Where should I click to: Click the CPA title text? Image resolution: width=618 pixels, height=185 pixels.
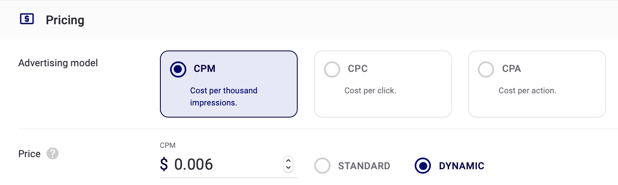[511, 69]
